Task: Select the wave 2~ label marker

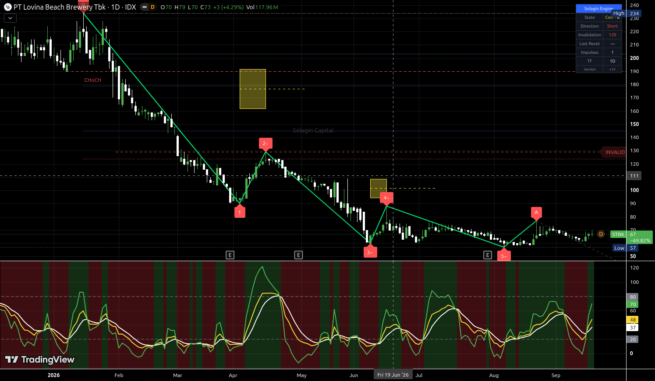Action: click(266, 144)
